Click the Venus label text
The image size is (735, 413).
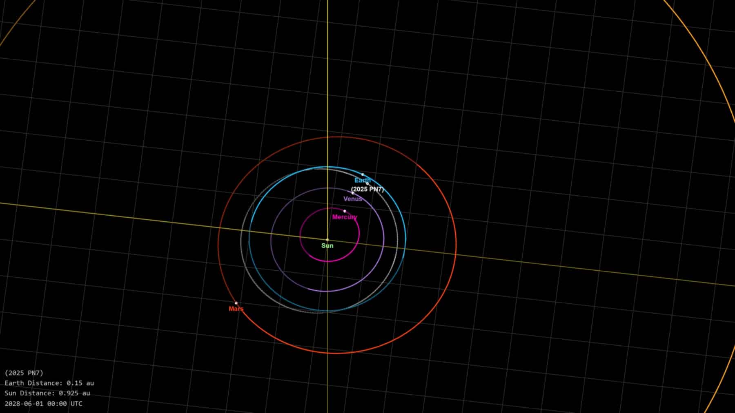pos(353,199)
